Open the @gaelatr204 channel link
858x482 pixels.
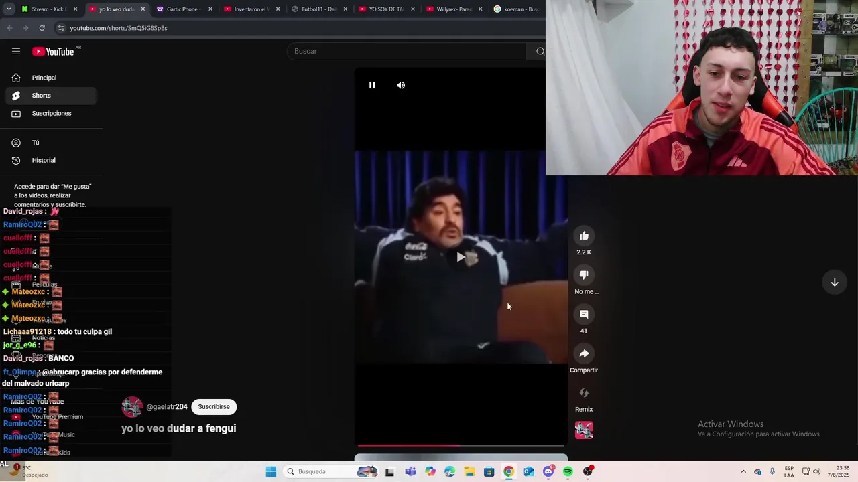(x=167, y=407)
